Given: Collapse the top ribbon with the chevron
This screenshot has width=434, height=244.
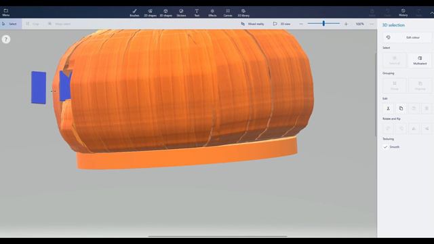Looking at the screenshot, I should click(431, 13).
